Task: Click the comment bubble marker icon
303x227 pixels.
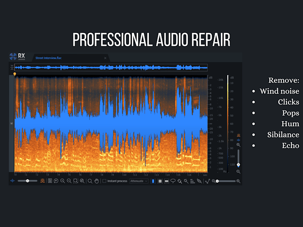Action: click(56, 181)
